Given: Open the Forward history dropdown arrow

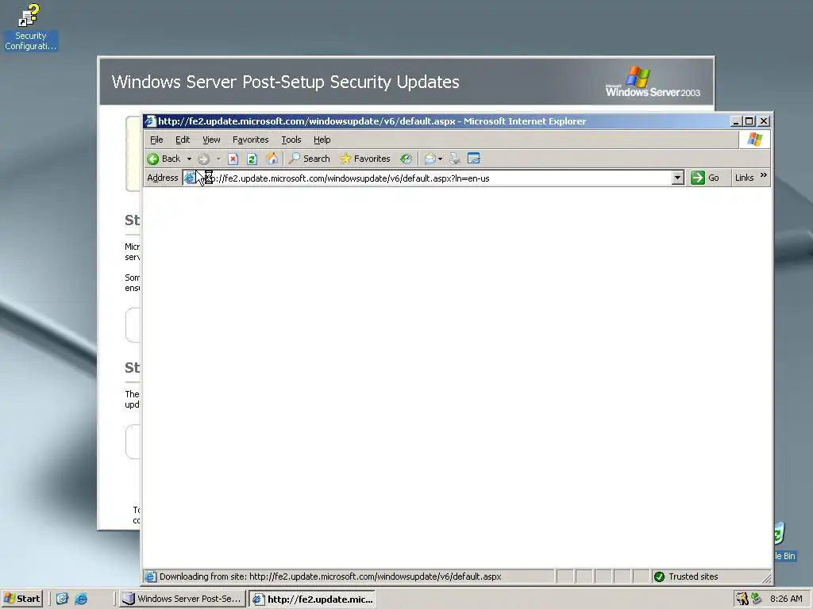Looking at the screenshot, I should [218, 159].
